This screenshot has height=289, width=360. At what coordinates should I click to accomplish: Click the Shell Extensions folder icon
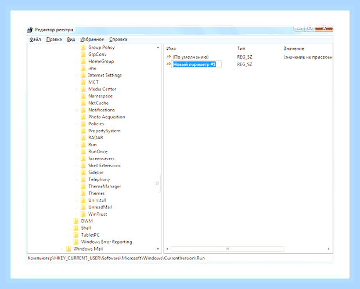pos(83,165)
